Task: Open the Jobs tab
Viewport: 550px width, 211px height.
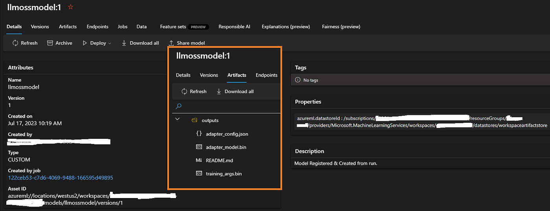Action: (123, 27)
